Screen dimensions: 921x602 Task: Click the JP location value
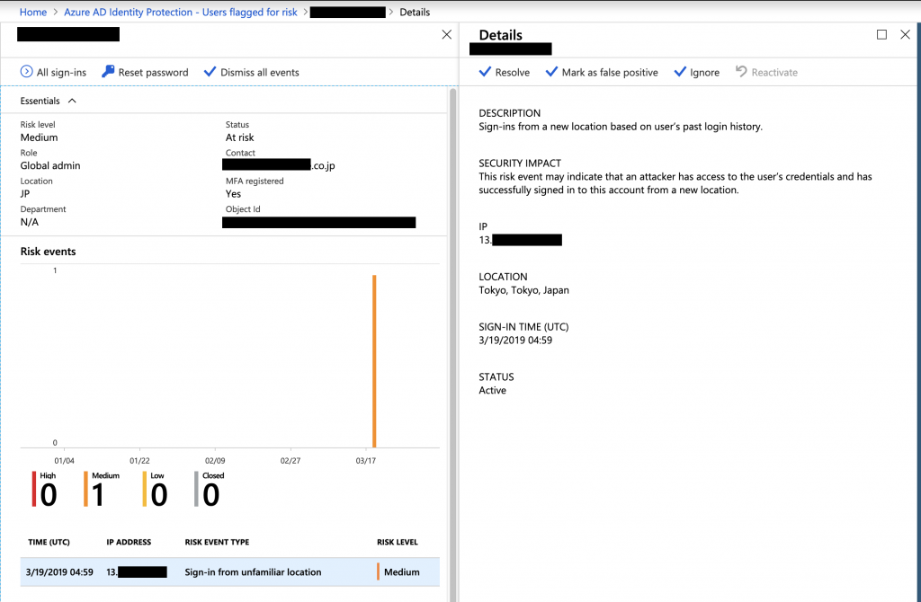(x=25, y=193)
